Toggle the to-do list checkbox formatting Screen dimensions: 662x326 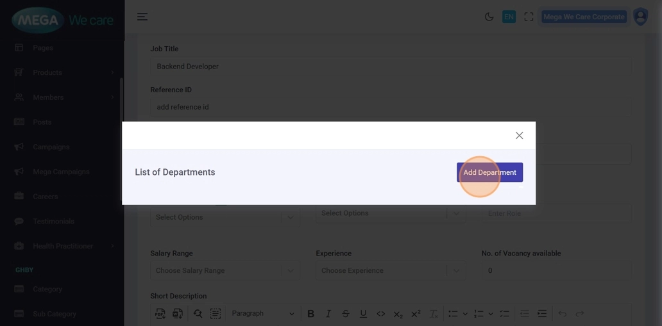click(x=504, y=314)
